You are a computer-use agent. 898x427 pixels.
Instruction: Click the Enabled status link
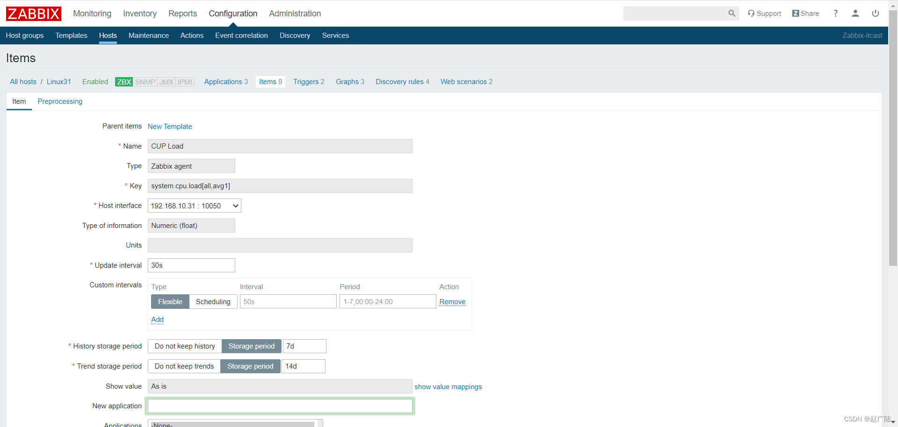click(95, 82)
